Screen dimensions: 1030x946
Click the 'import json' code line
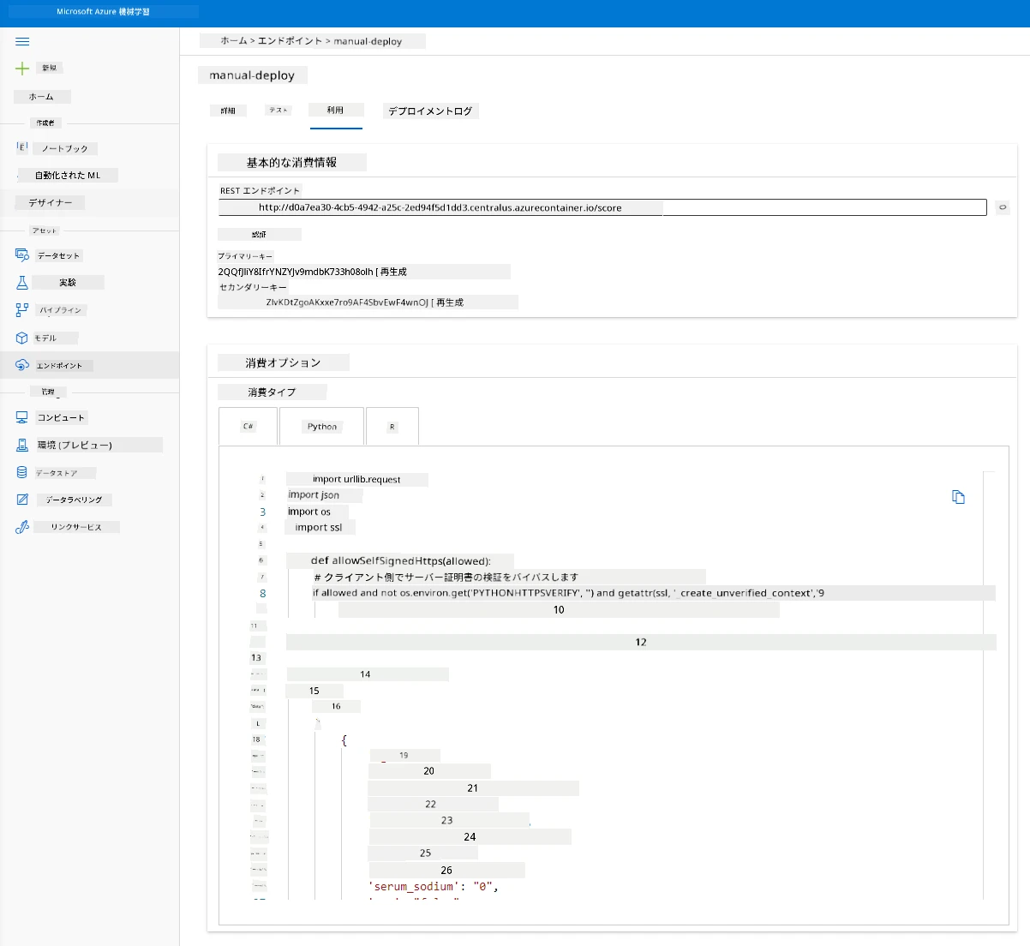pyautogui.click(x=314, y=494)
